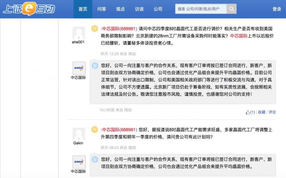Open user profile ahe001
This screenshot has height=178, width=286.
point(78,42)
